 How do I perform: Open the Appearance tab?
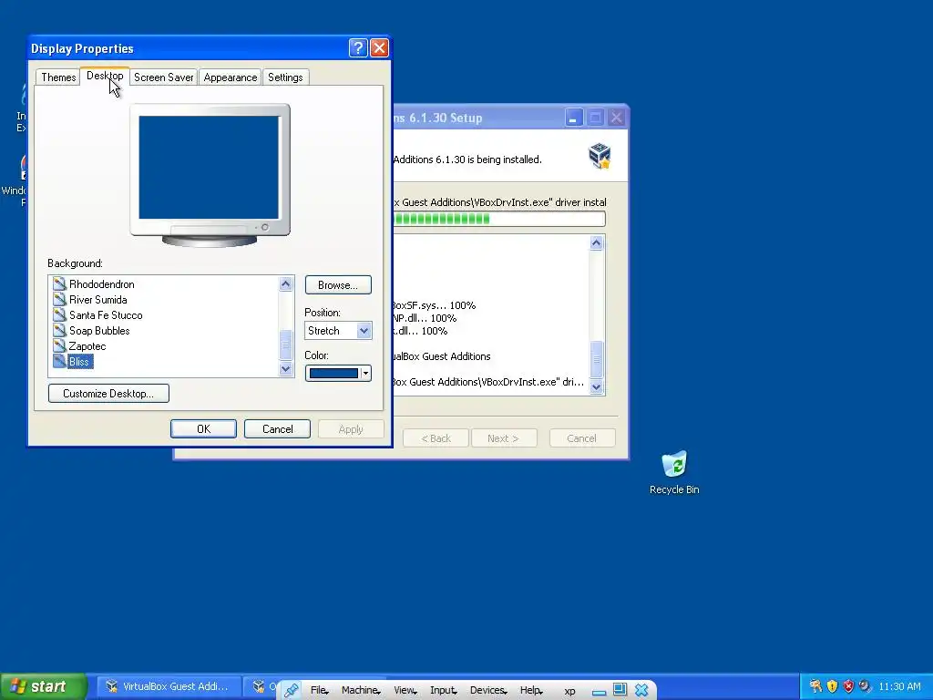point(231,77)
